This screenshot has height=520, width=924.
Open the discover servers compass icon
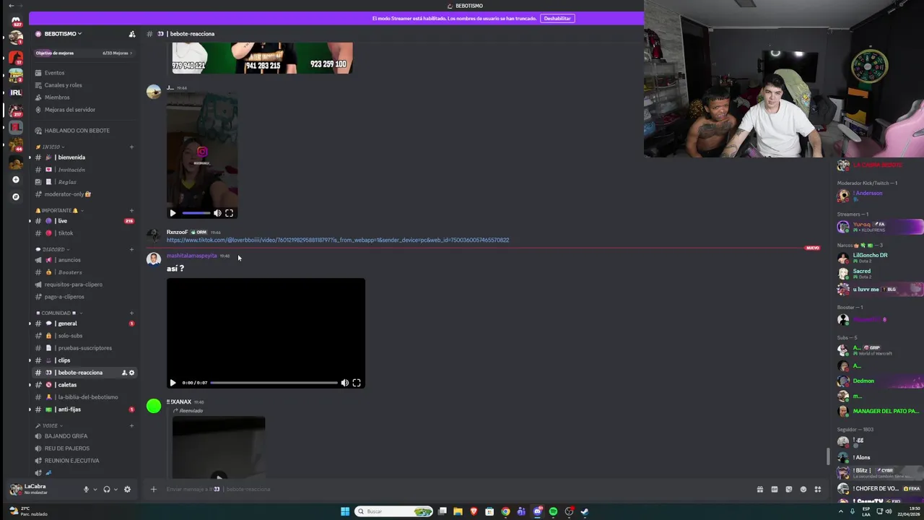point(16,196)
